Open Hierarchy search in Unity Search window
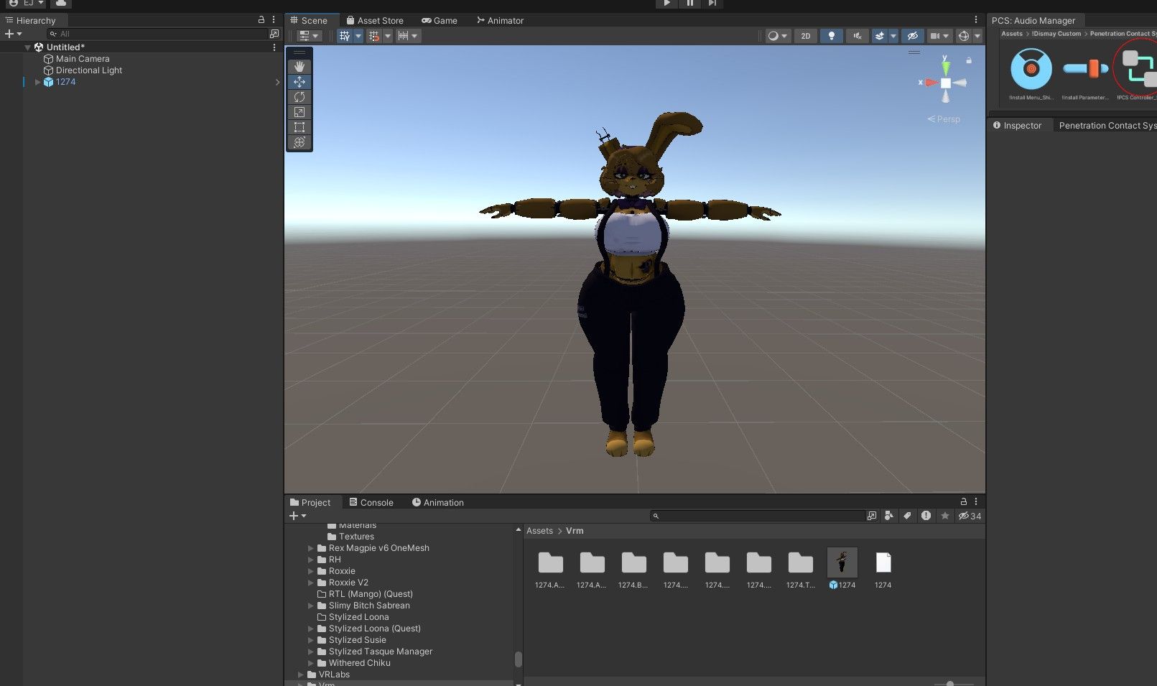Viewport: 1157px width, 686px height. [274, 34]
